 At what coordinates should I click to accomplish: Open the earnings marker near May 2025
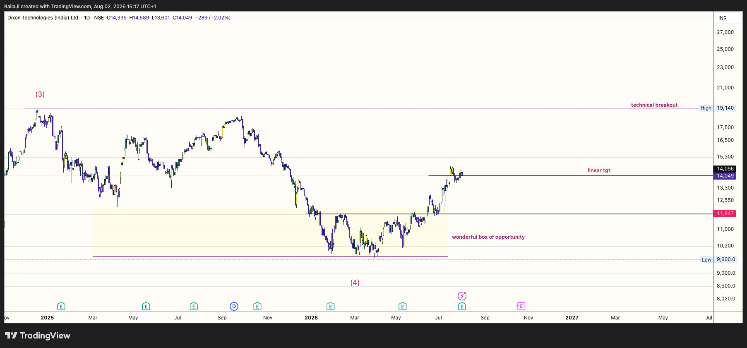coord(146,306)
